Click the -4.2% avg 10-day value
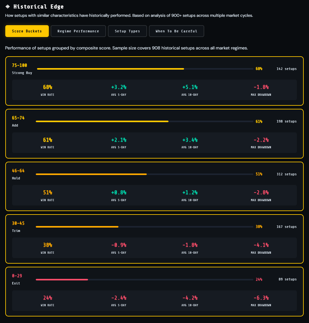 pos(190,298)
